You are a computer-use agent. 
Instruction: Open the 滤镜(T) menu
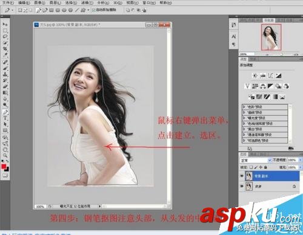[x=87, y=3]
